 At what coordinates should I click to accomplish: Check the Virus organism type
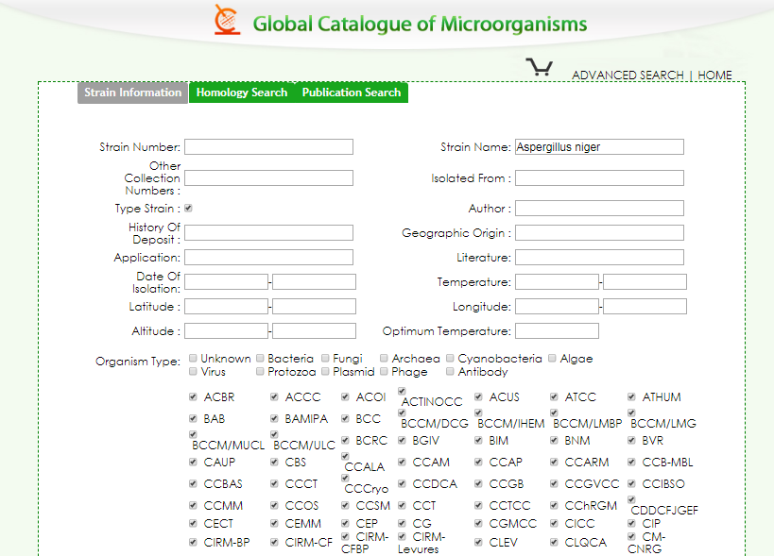pyautogui.click(x=193, y=371)
